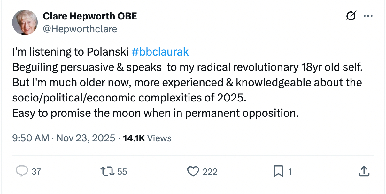Bookmark this tweet by Clare Hepworth
The image size is (386, 194).
pyautogui.click(x=278, y=172)
